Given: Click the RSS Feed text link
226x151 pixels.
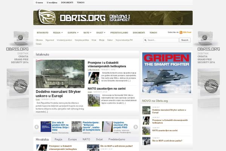Looking at the screenshot, I should 187,32.
